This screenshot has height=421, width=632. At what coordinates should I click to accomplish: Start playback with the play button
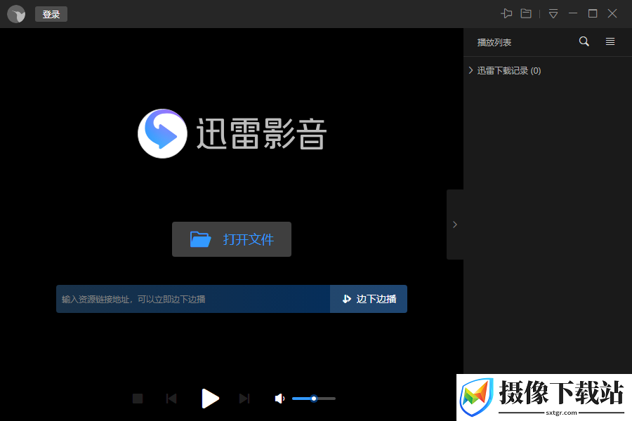point(210,399)
